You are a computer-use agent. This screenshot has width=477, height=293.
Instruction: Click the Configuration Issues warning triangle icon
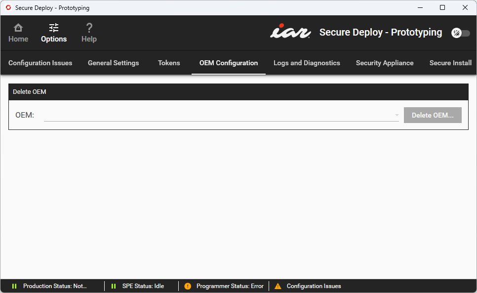coord(278,286)
